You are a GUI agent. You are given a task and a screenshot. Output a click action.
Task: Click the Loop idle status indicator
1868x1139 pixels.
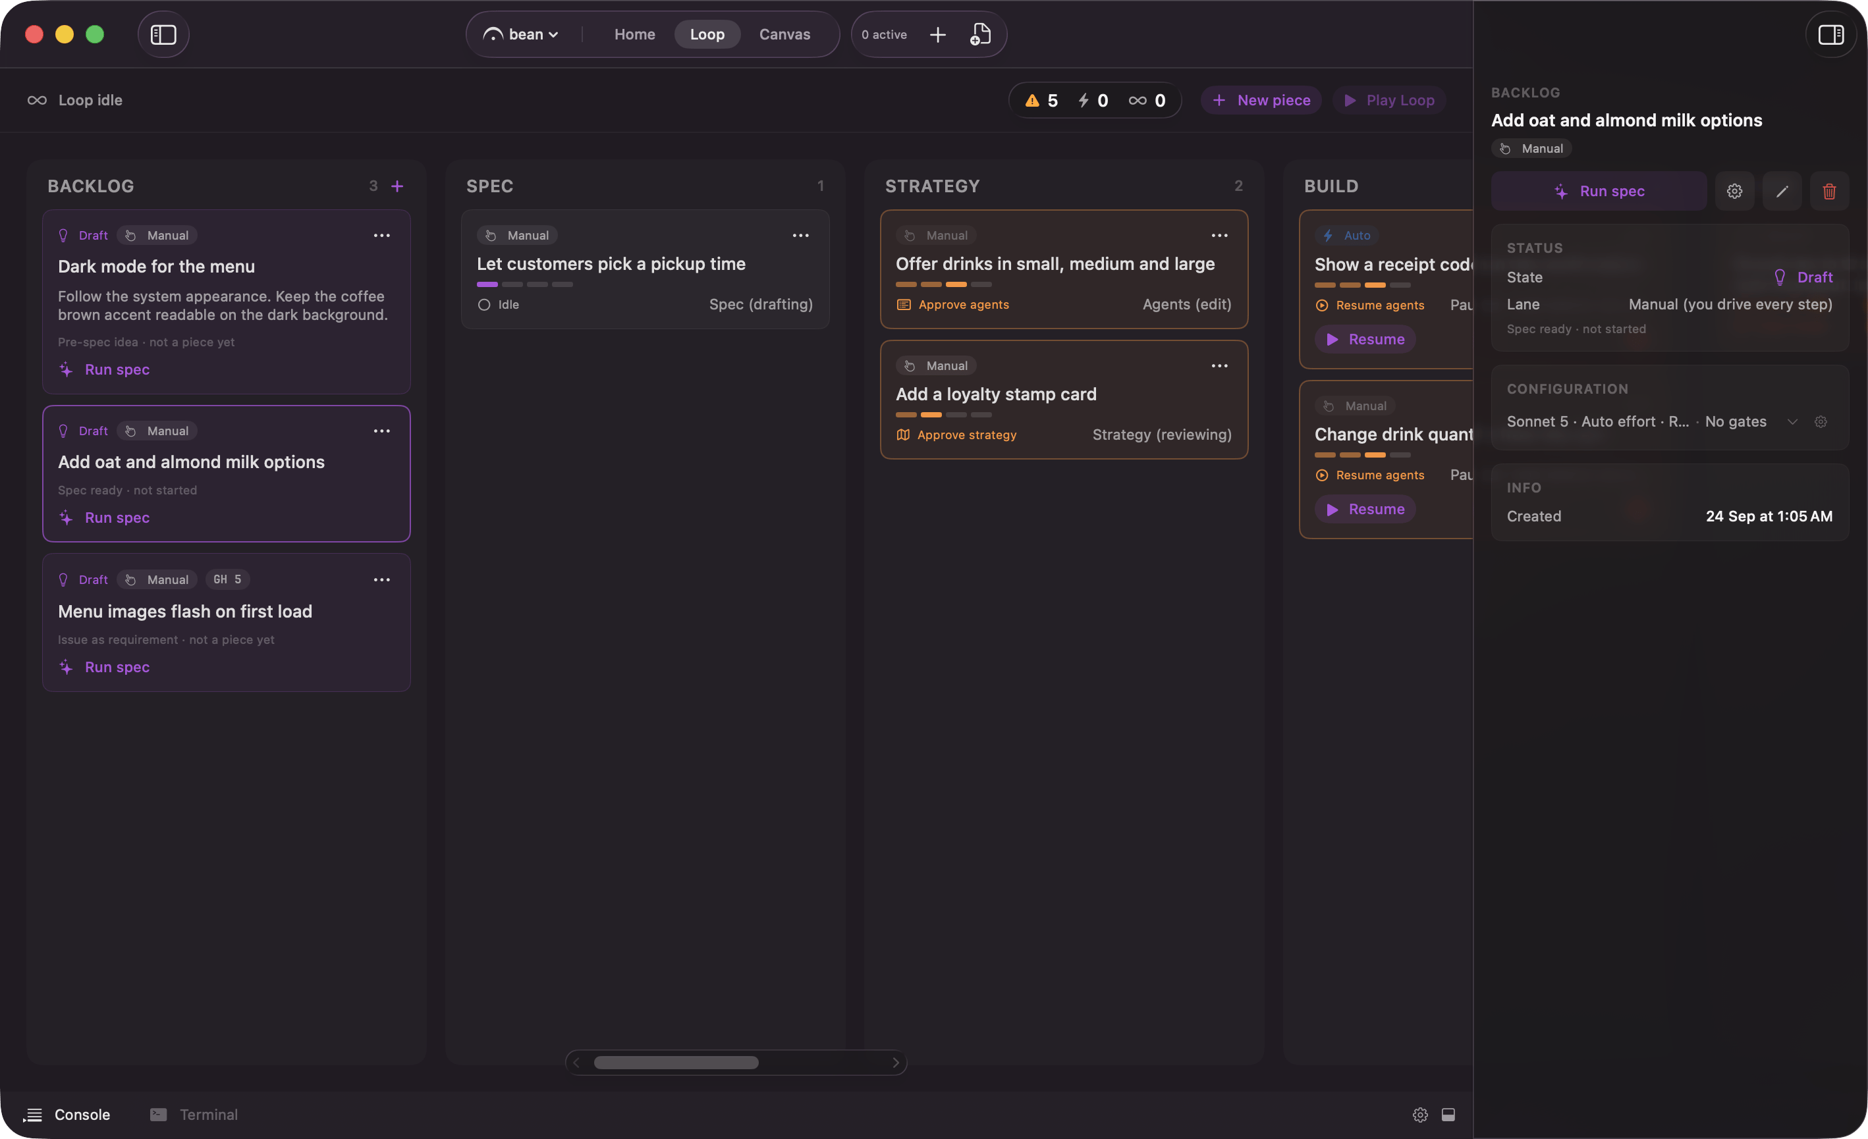point(75,100)
